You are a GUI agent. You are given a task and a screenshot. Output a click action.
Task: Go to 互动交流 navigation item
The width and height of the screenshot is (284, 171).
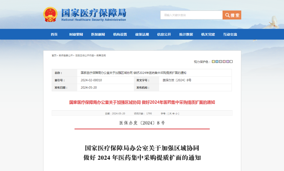(x=230, y=35)
